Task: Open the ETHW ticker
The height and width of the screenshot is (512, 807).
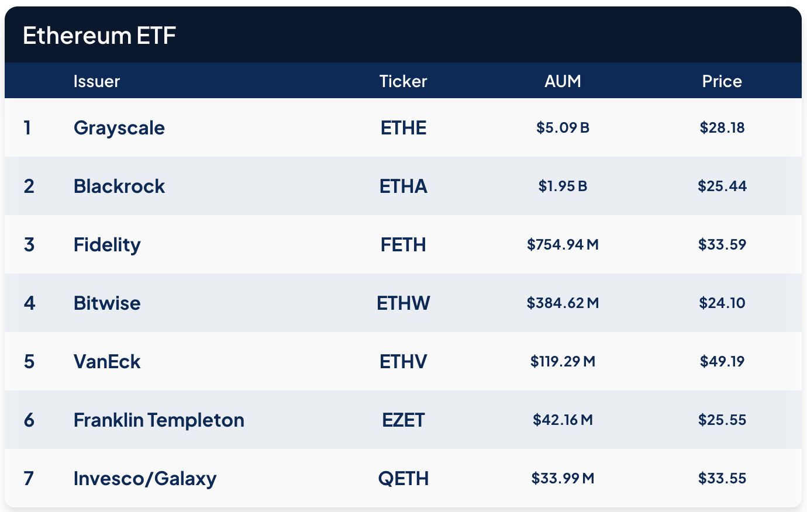Action: pos(403,303)
